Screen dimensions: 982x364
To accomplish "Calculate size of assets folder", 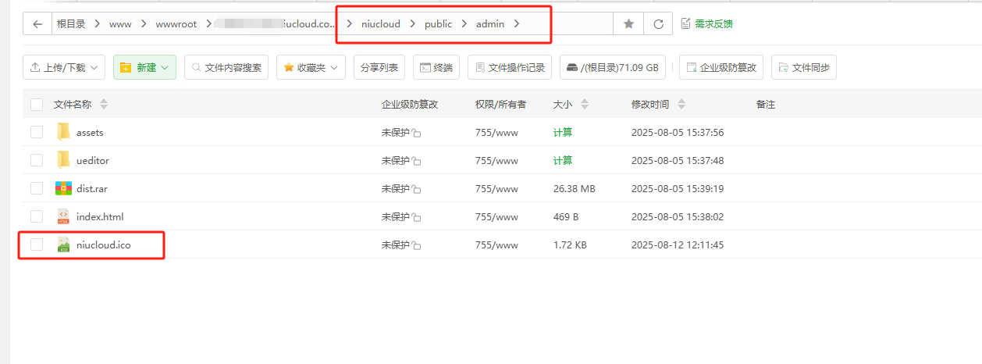I will coord(563,132).
